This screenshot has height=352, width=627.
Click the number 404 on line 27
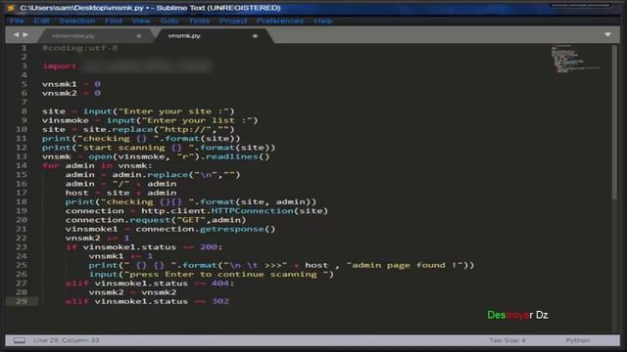pos(219,284)
